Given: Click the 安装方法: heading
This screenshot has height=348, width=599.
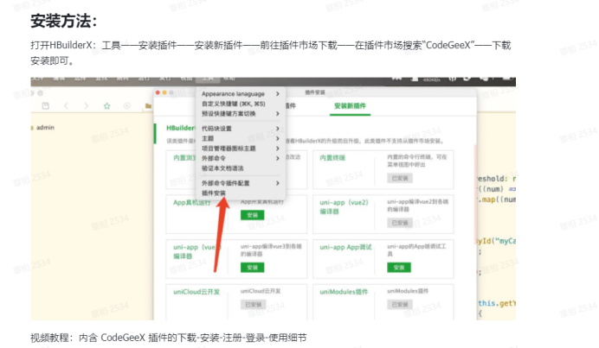Looking at the screenshot, I should click(63, 21).
